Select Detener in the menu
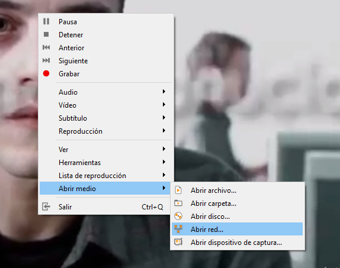 pyautogui.click(x=106, y=35)
